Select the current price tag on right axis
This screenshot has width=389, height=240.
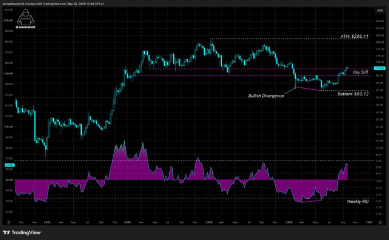point(380,68)
